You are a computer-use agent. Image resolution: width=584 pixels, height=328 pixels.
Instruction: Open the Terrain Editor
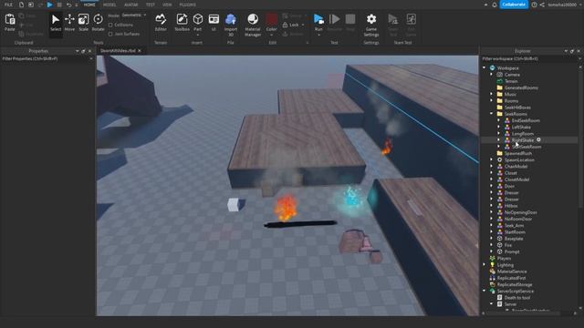(161, 22)
